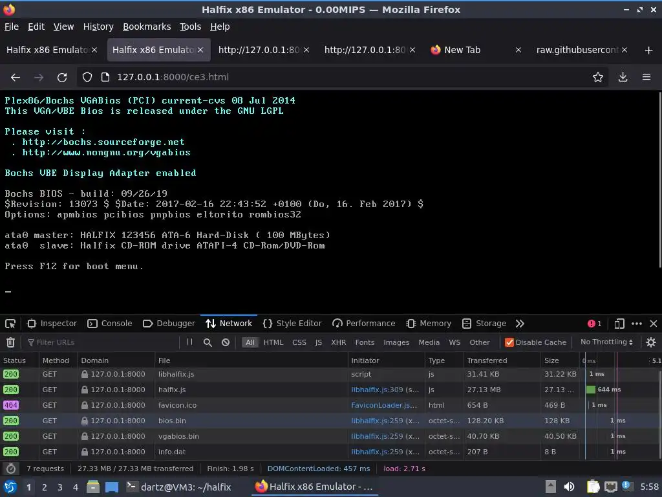Open the request blocking panel
The height and width of the screenshot is (497, 662).
(226, 342)
